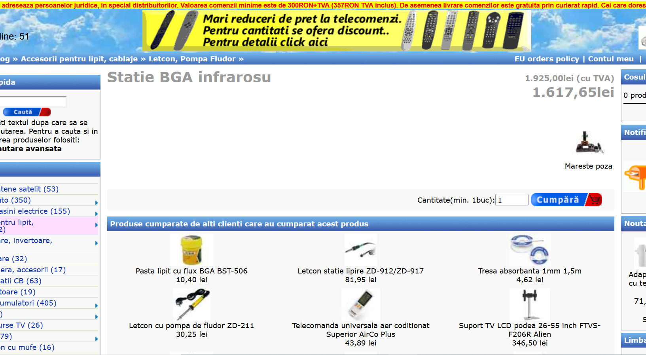
Task: Open Pasta lipit cu flux BGA BST-506 link
Action: (x=191, y=271)
